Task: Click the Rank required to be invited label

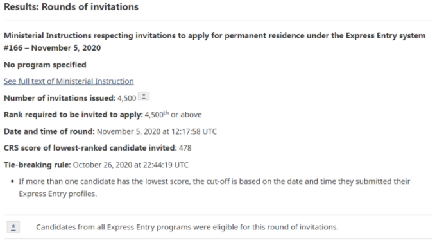Action: [x=73, y=115]
